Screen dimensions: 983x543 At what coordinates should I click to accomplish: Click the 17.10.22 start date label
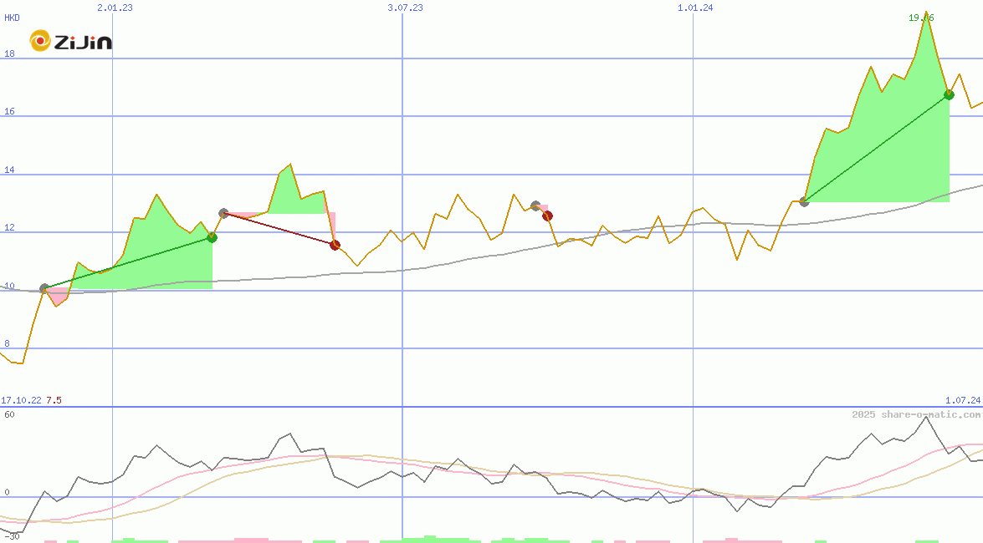(x=21, y=400)
